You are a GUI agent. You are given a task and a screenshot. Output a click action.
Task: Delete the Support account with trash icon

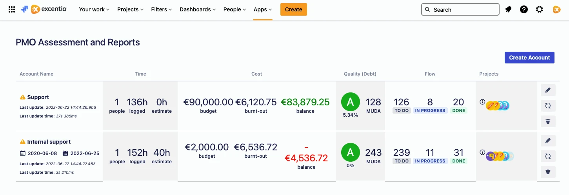548,121
